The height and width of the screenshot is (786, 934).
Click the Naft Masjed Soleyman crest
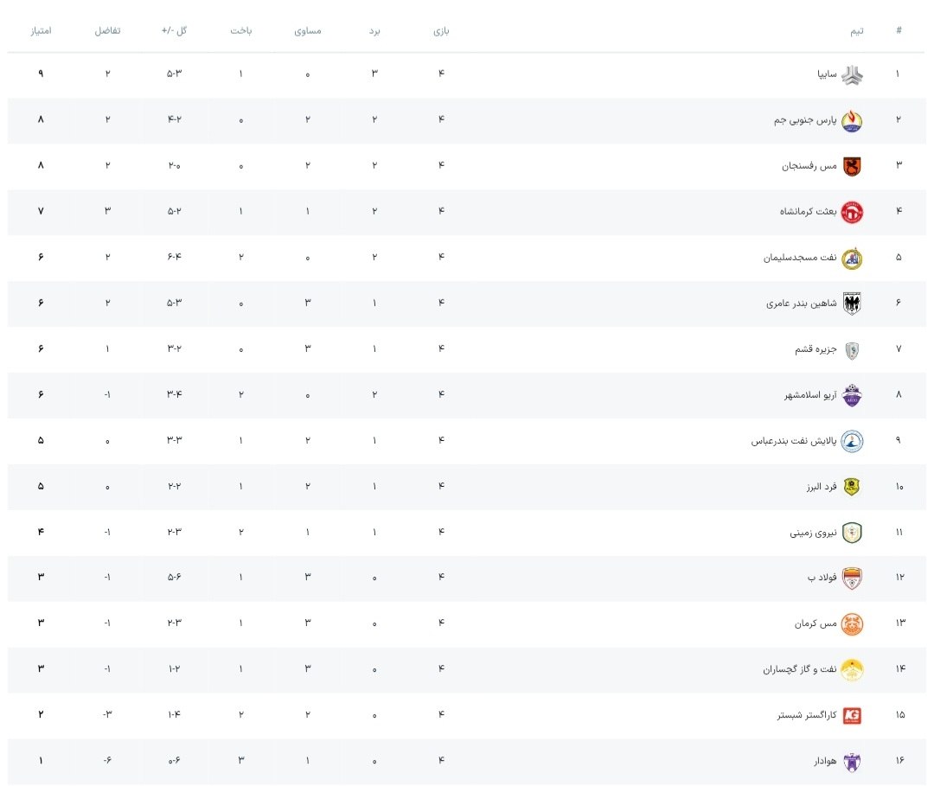pos(852,259)
